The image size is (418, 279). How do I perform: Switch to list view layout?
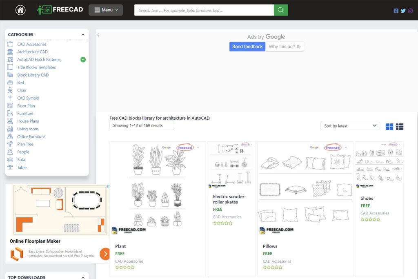click(x=400, y=127)
